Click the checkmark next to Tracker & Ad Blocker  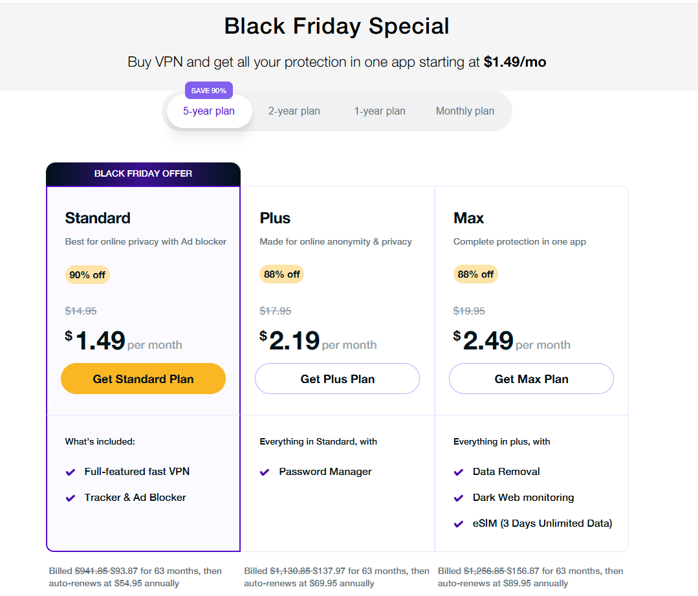click(x=71, y=498)
